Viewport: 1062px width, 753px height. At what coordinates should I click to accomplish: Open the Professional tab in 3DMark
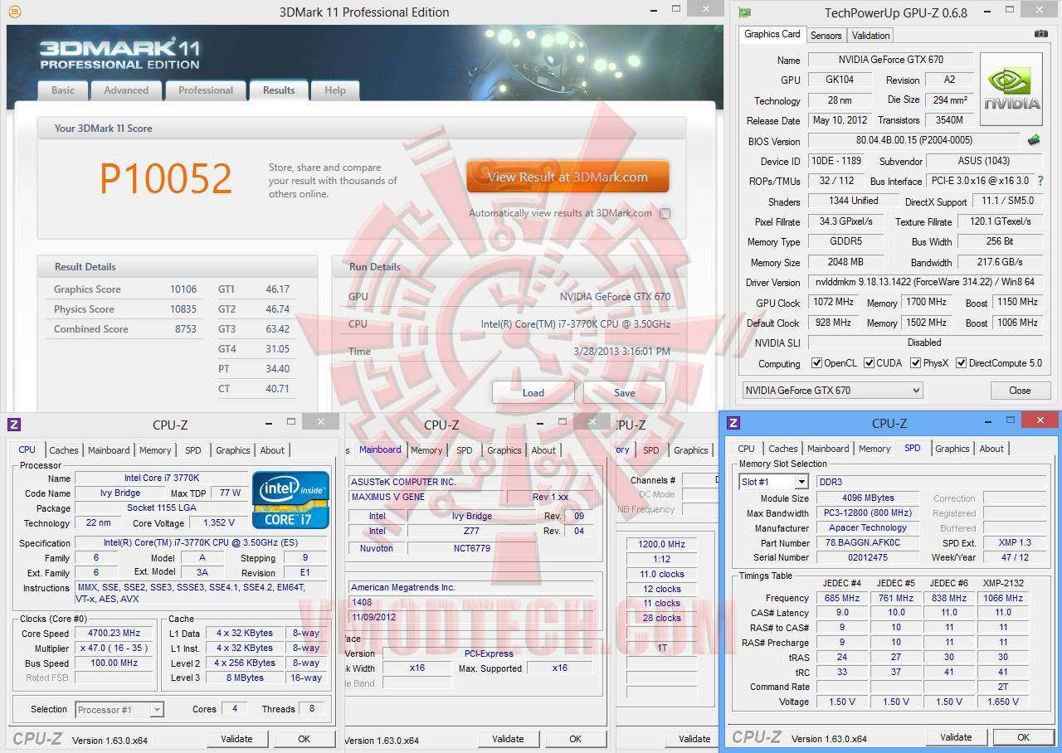pyautogui.click(x=206, y=90)
